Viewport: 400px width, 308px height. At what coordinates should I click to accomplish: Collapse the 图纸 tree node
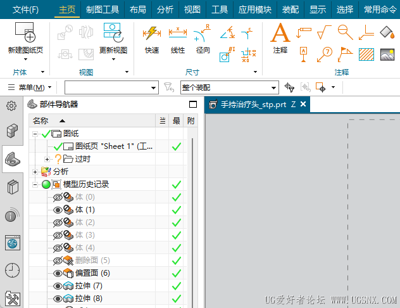tap(35, 134)
